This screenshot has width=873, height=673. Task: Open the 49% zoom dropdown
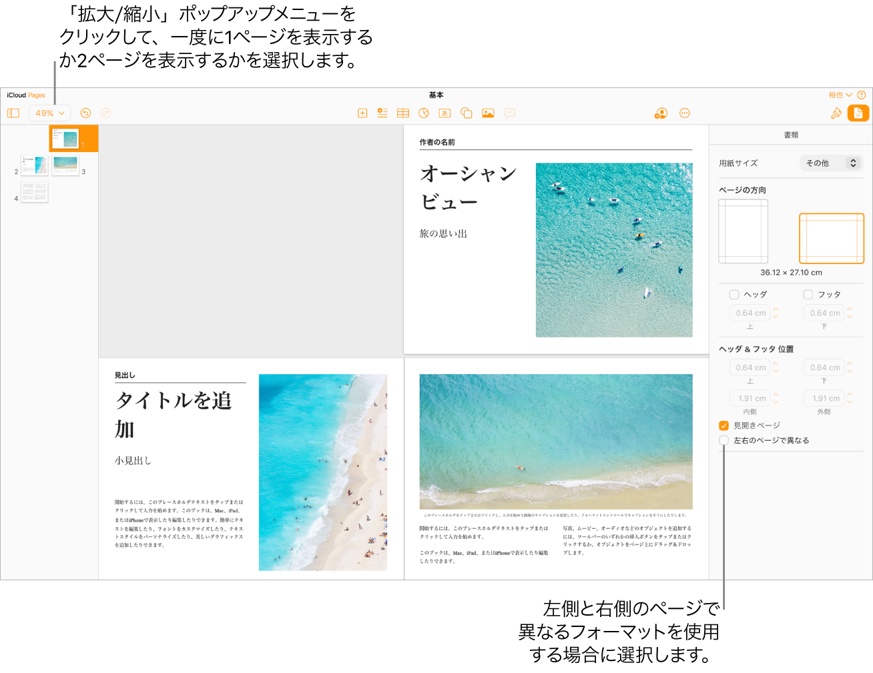(48, 113)
